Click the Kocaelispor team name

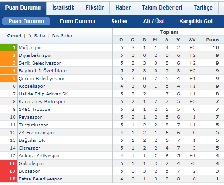32,86
